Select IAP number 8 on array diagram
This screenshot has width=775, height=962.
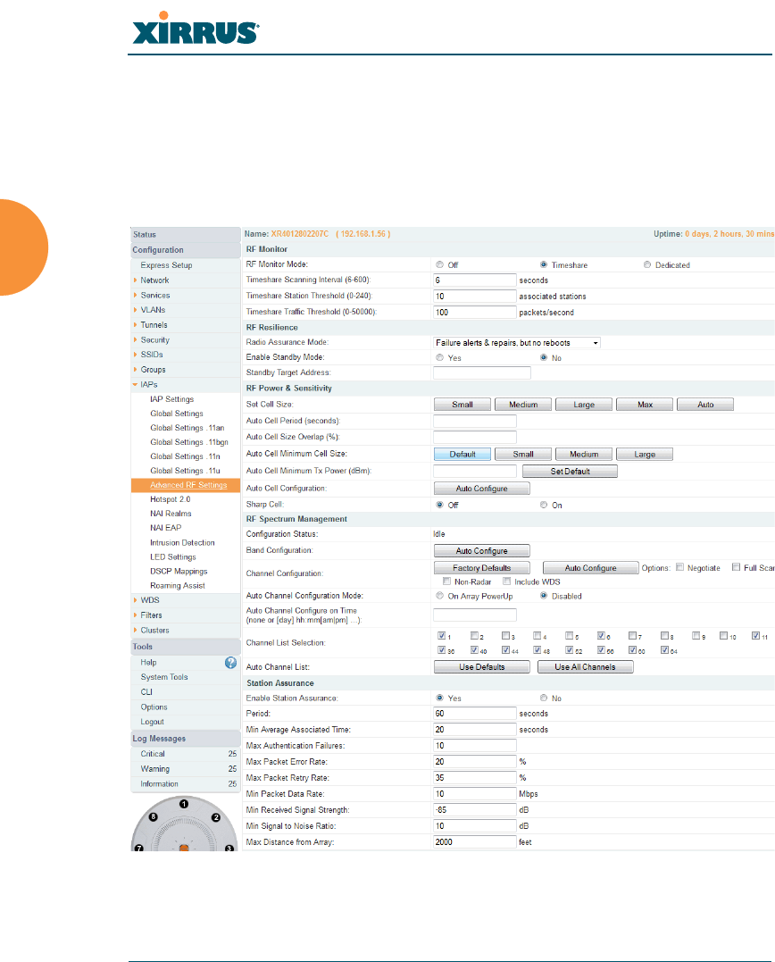click(154, 816)
